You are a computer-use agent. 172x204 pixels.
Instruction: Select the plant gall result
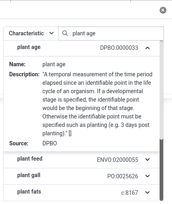tap(82, 176)
